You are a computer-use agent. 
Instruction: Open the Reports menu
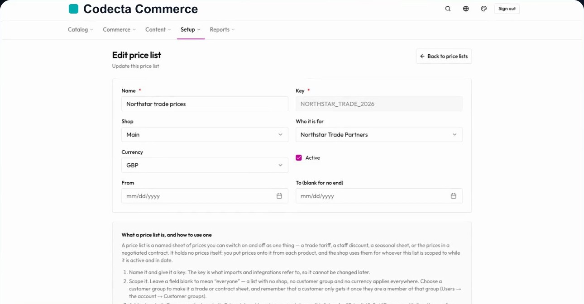tap(222, 29)
